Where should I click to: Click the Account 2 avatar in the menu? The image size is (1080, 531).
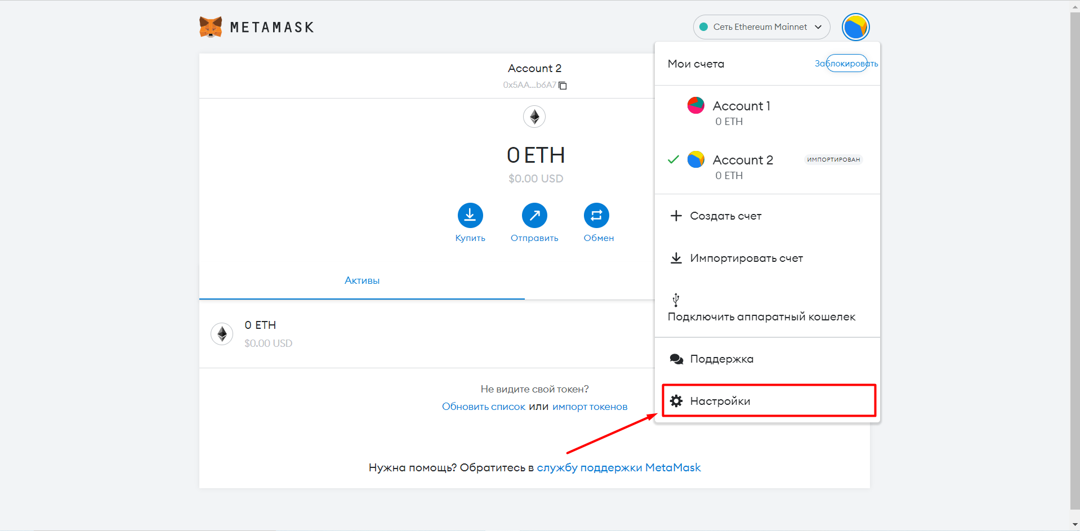click(x=696, y=159)
